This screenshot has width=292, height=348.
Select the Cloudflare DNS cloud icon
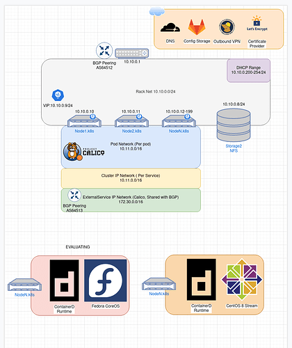point(170,27)
